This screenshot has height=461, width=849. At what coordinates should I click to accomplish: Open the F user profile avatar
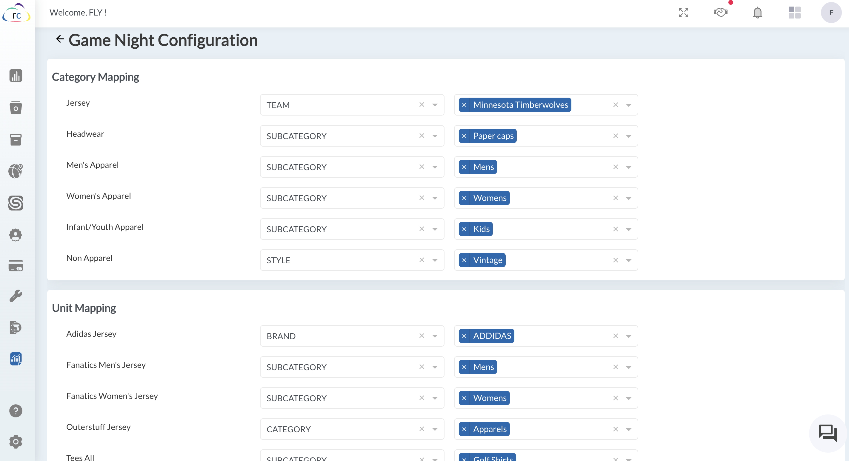pos(831,13)
